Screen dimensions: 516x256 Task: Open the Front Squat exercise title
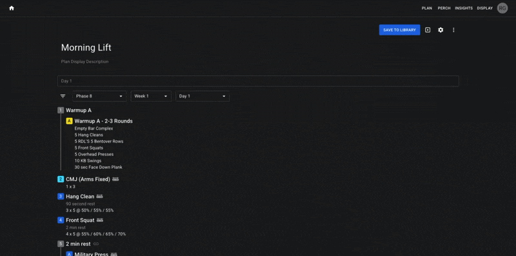click(x=80, y=220)
